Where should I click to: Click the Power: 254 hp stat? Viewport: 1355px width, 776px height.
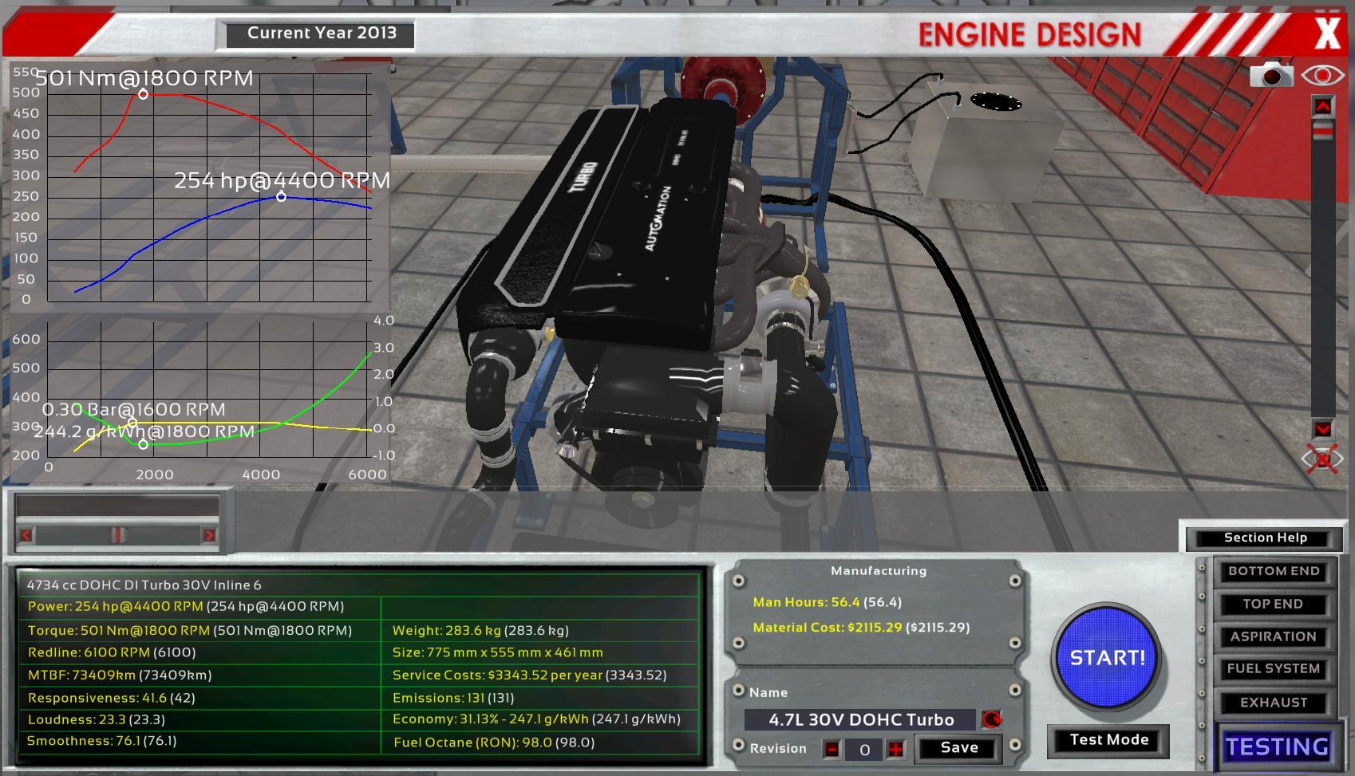(x=185, y=606)
